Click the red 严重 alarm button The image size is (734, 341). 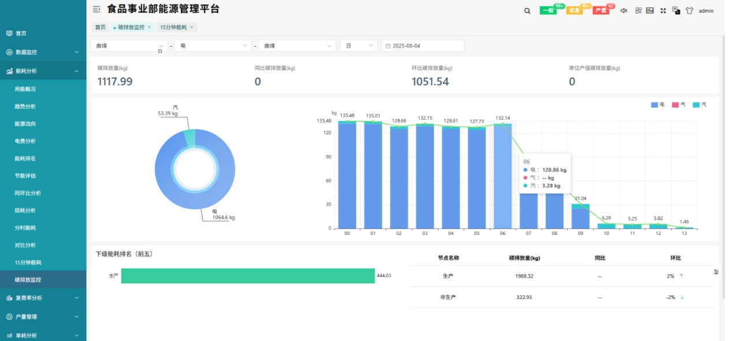(601, 10)
